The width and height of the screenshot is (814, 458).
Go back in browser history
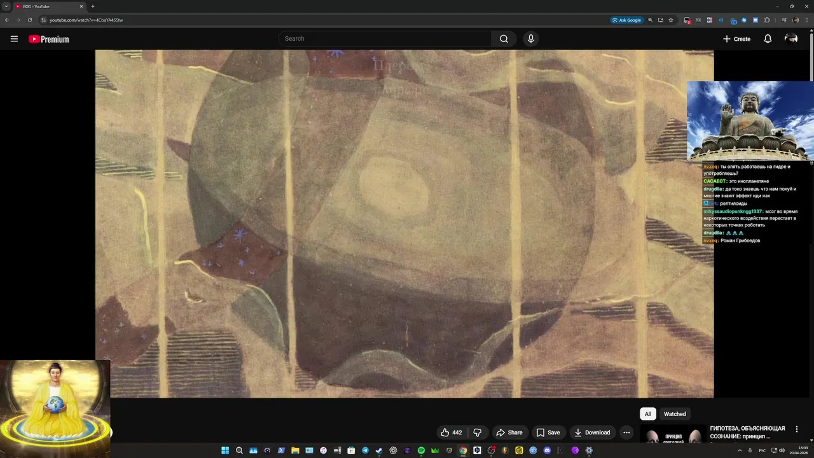coord(7,20)
